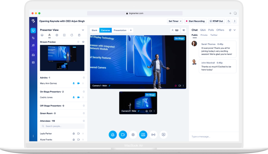The width and height of the screenshot is (268, 154).
Task: Switch to the Blank stage tab
Action: pos(94,30)
